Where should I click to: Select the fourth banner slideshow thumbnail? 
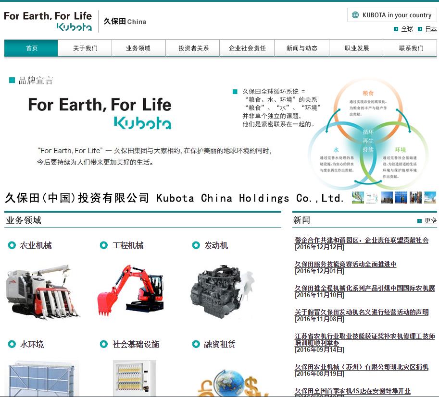pyautogui.click(x=401, y=197)
